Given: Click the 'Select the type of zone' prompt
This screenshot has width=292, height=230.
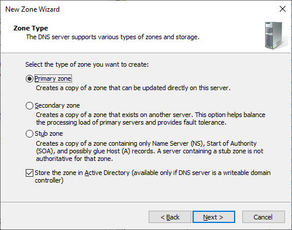Looking at the screenshot, I should click(x=87, y=64).
